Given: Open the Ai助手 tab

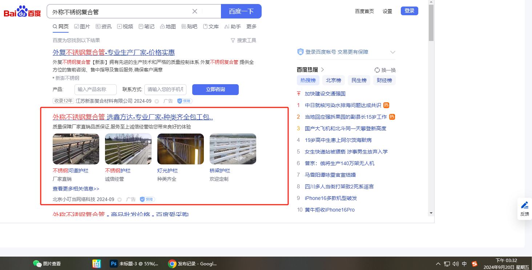Looking at the screenshot, I should pos(233,26).
